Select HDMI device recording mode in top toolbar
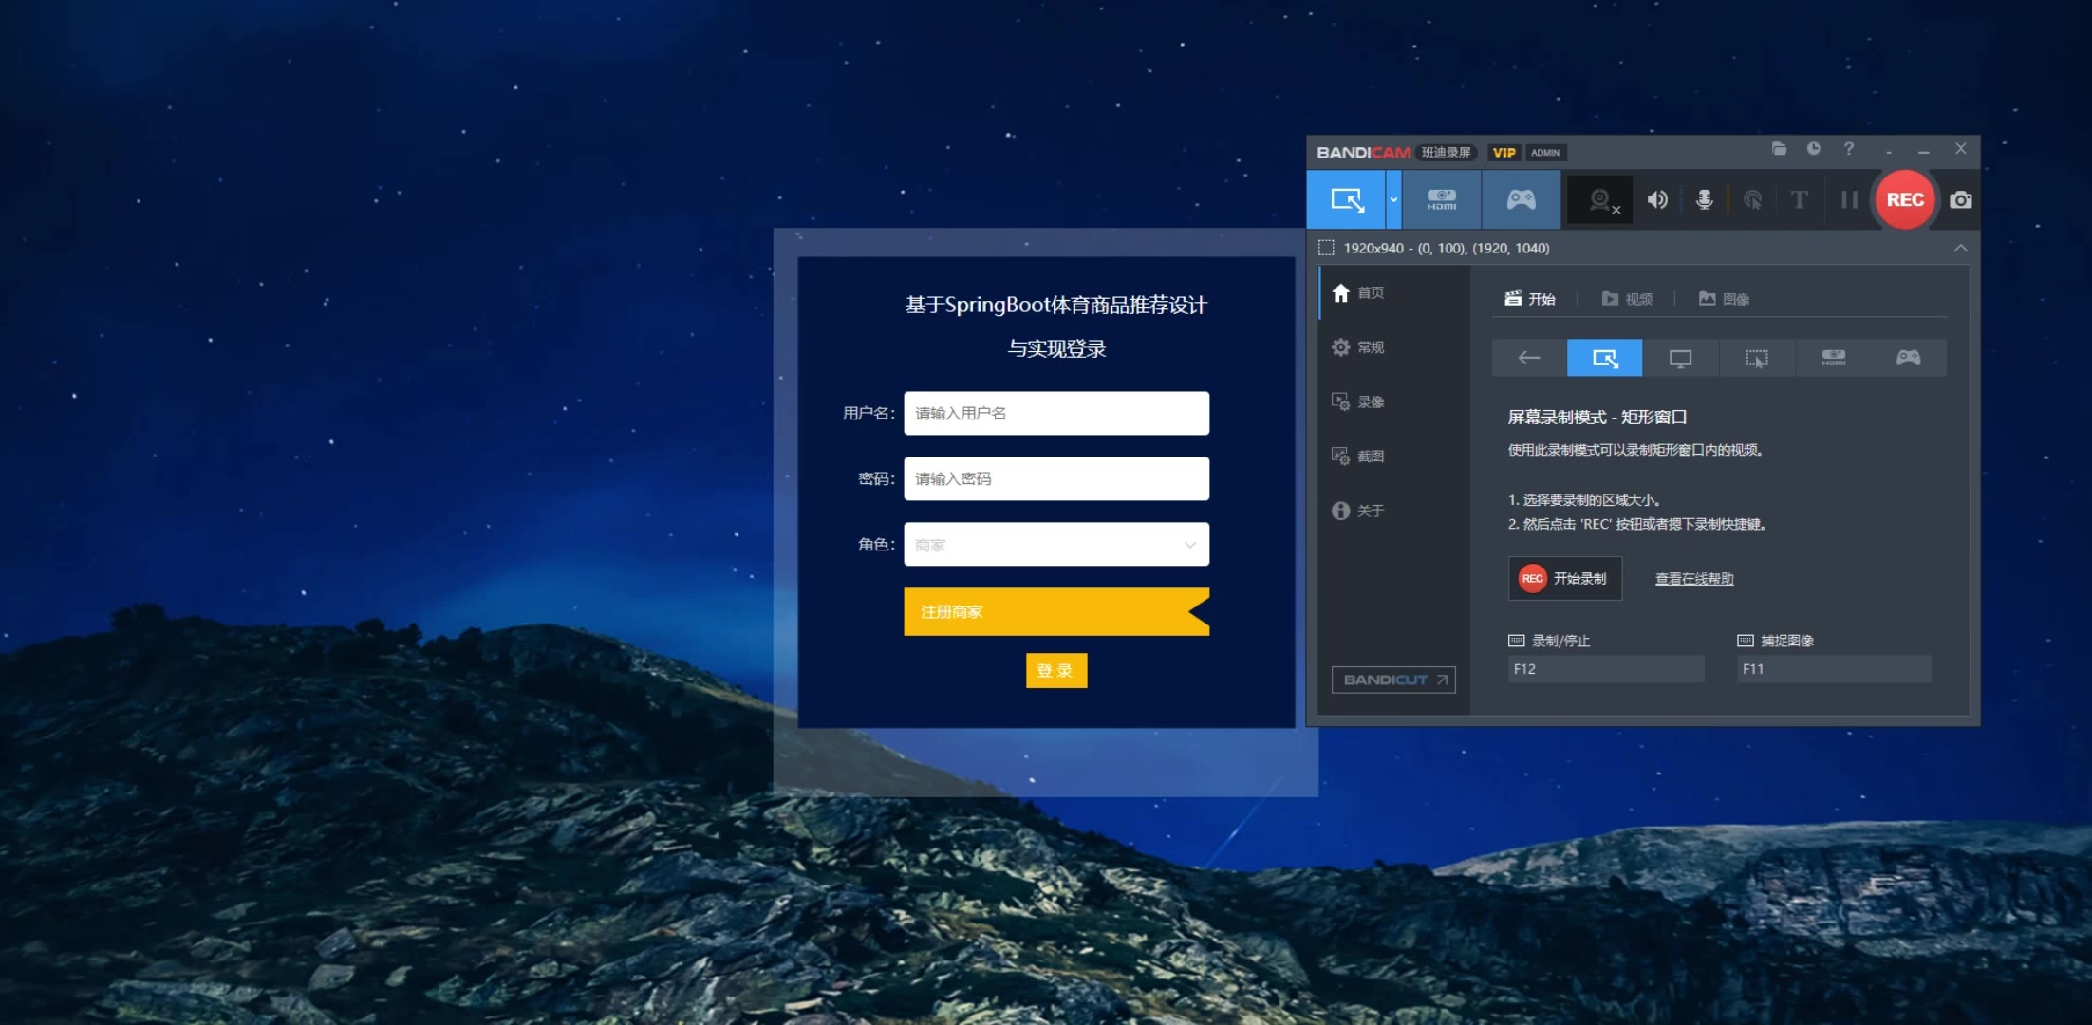 [1441, 199]
